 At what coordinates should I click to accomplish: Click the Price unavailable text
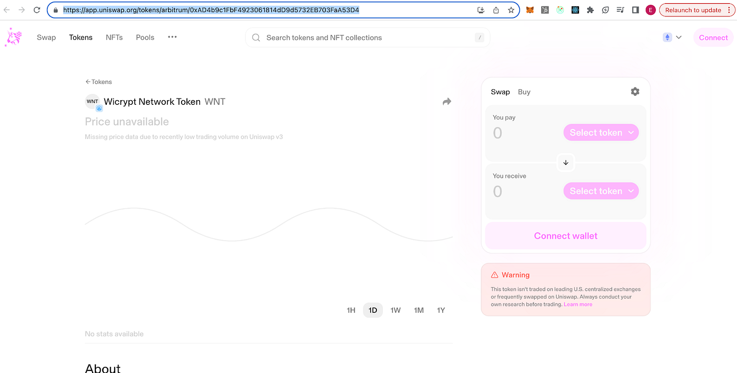127,122
